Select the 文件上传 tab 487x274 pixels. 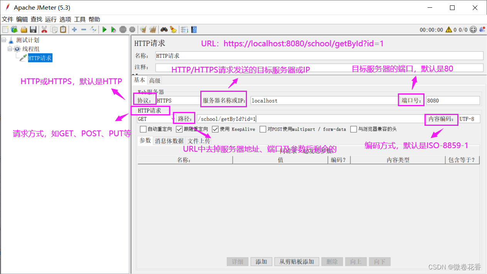199,141
